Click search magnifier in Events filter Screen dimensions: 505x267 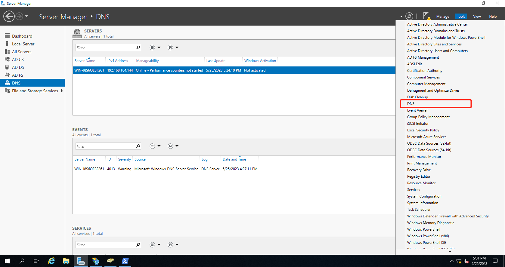pyautogui.click(x=138, y=146)
